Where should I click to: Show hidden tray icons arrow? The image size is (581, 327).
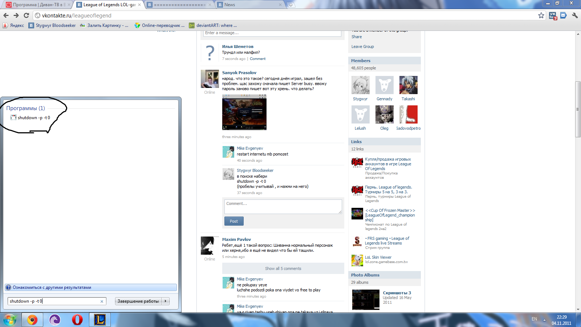click(544, 320)
